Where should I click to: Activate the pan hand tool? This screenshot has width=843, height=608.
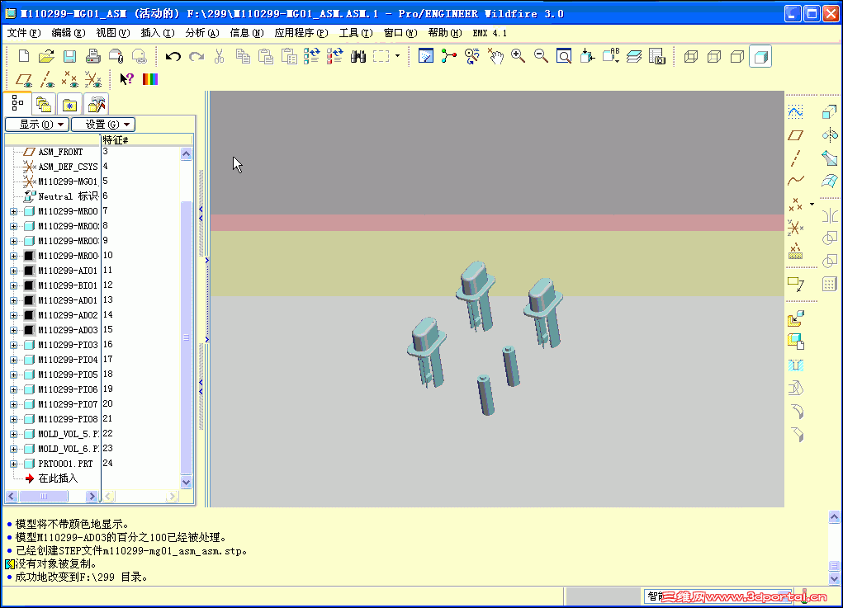tap(495, 56)
